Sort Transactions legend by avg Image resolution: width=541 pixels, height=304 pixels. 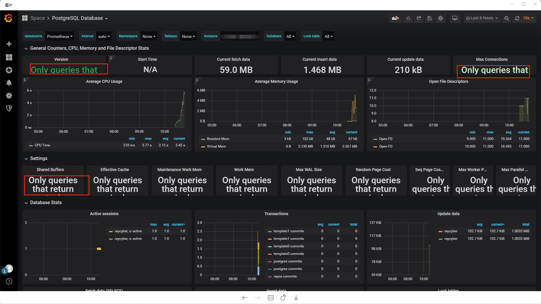[x=320, y=225]
